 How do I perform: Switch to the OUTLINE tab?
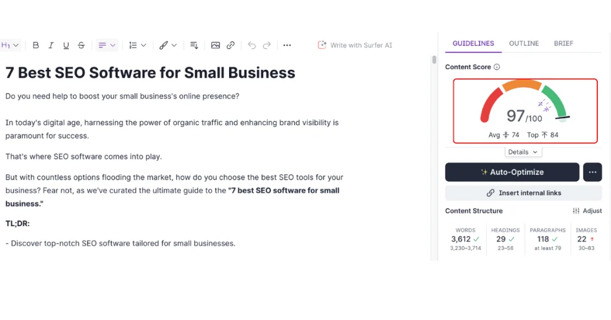click(524, 43)
